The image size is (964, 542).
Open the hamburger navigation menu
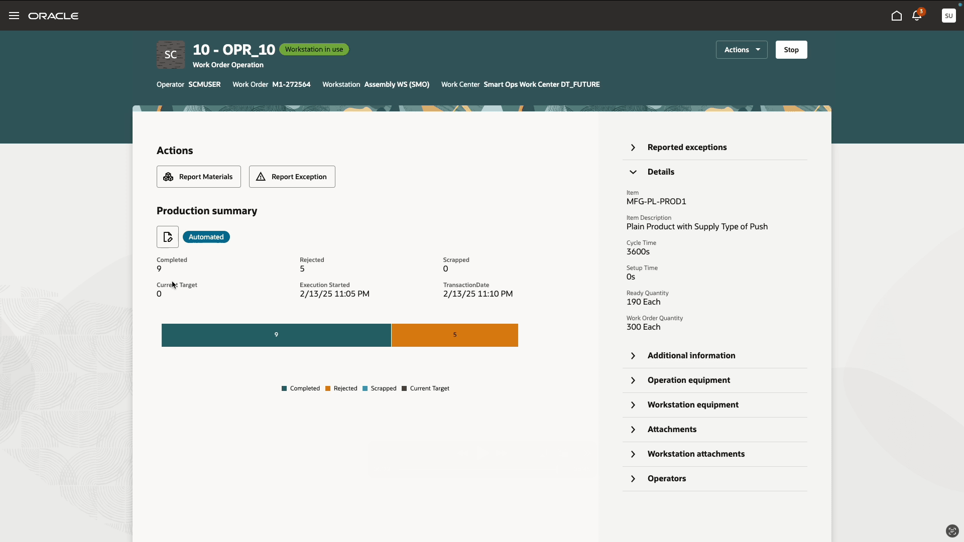pos(14,16)
